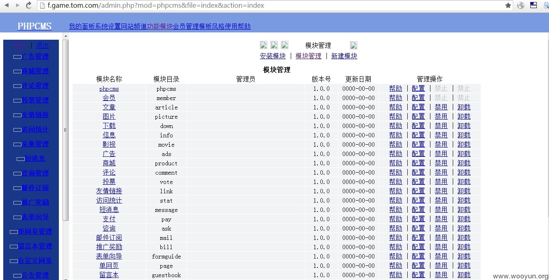
Task: Bookmark this page with the star icon
Action: pyautogui.click(x=508, y=5)
